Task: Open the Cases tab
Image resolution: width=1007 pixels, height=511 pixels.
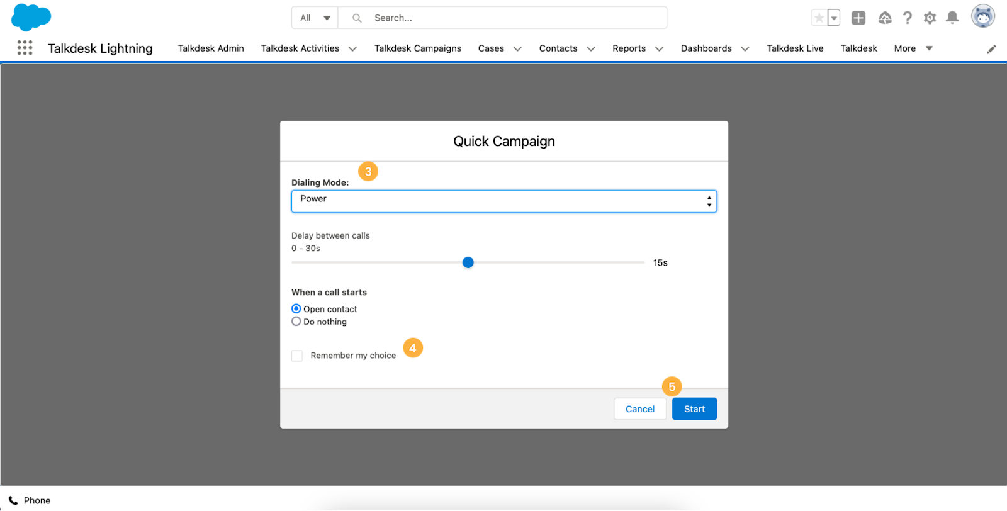Action: (x=491, y=48)
